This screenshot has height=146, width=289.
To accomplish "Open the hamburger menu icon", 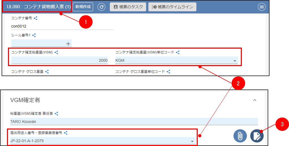I will tap(262, 7).
